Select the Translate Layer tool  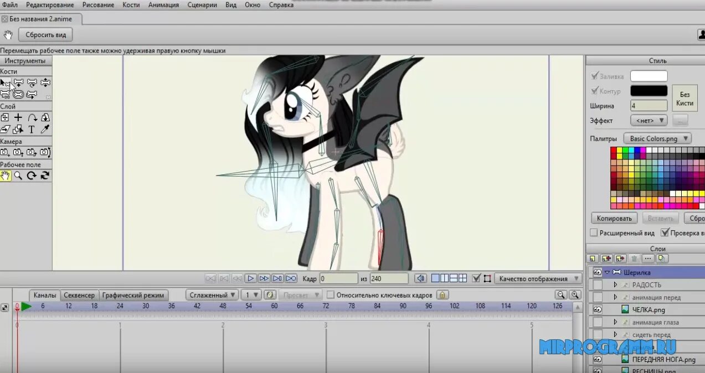[4, 117]
